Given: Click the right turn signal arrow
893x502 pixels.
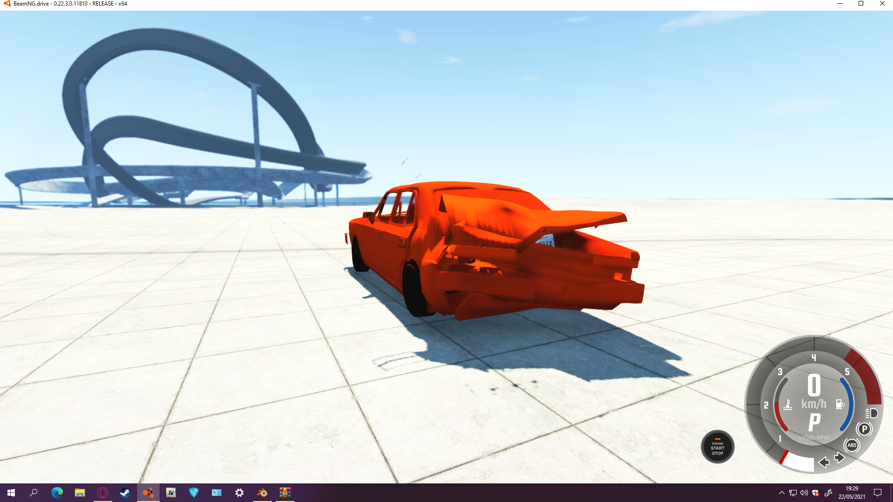Looking at the screenshot, I should tap(840, 458).
